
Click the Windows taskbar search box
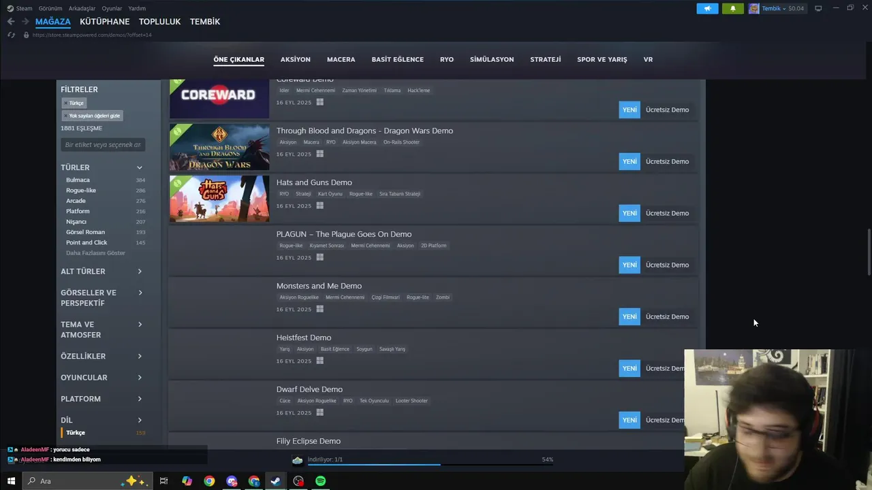pos(87,481)
